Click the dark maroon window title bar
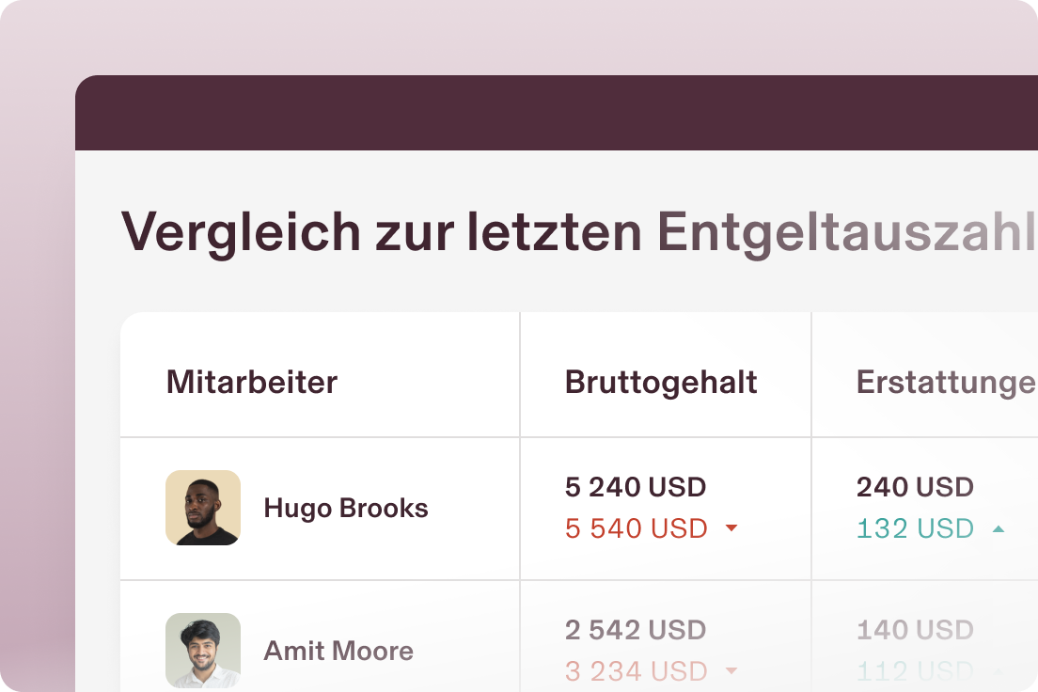This screenshot has width=1038, height=692. tap(556, 113)
